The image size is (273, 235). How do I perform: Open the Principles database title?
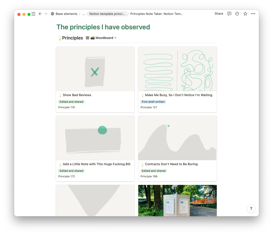point(72,38)
